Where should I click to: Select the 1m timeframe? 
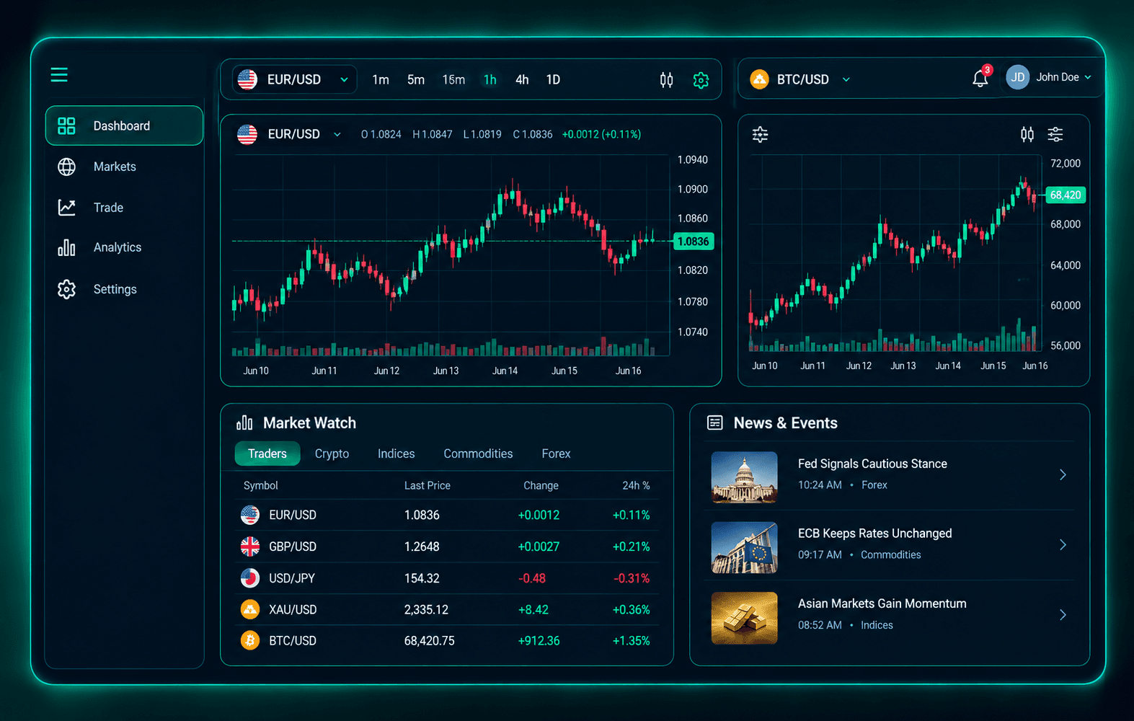(381, 80)
